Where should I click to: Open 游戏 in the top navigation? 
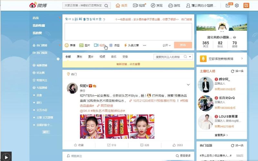click(174, 5)
